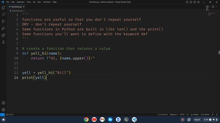The width and height of the screenshot is (220, 123).
Task: Open the Run and Debug view
Action: pyautogui.click(x=3, y=28)
